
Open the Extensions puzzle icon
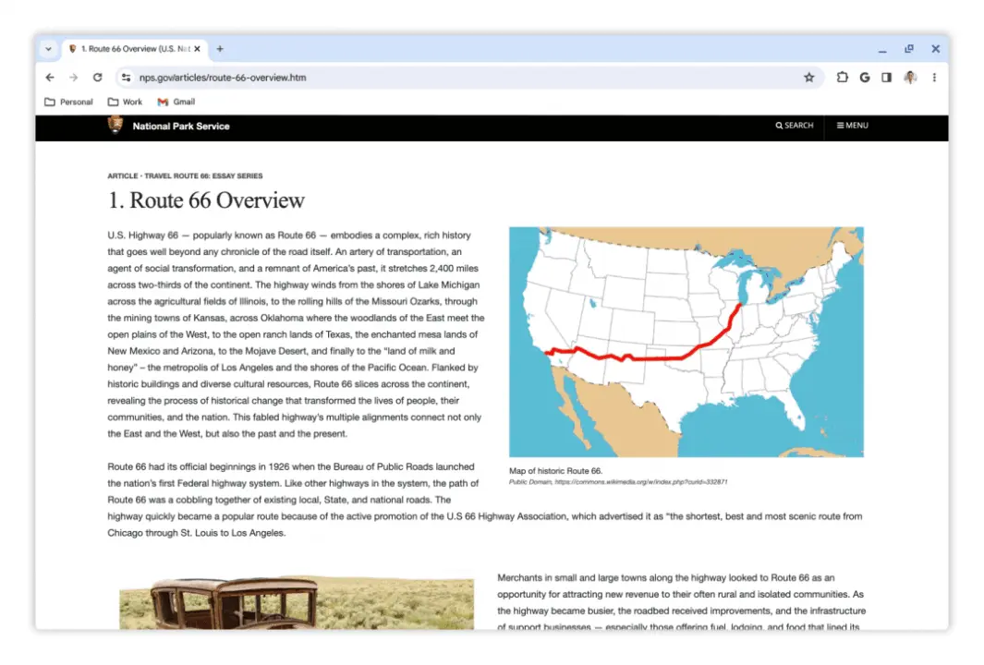tap(842, 78)
